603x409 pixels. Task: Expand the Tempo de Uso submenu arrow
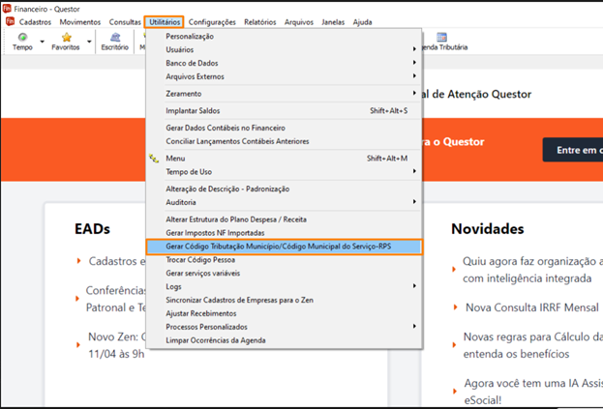[x=414, y=171]
